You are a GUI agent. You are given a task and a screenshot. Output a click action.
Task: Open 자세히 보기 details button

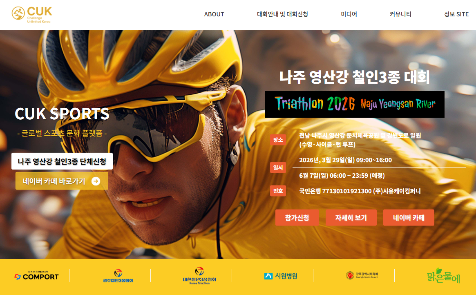click(351, 217)
